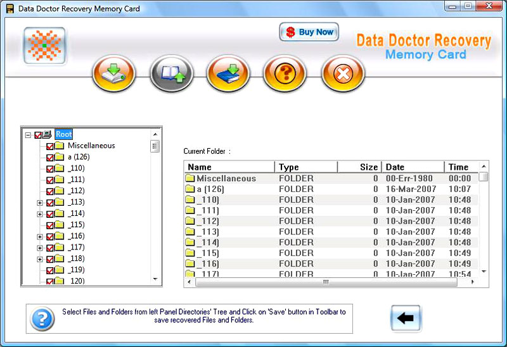Select Miscellaneous in the directory tree
The image size is (507, 347).
[91, 146]
